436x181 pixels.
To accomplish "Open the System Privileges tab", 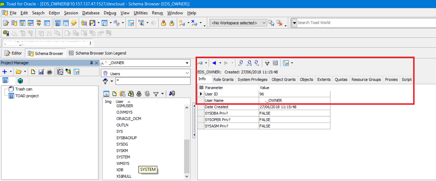I will (x=252, y=79).
